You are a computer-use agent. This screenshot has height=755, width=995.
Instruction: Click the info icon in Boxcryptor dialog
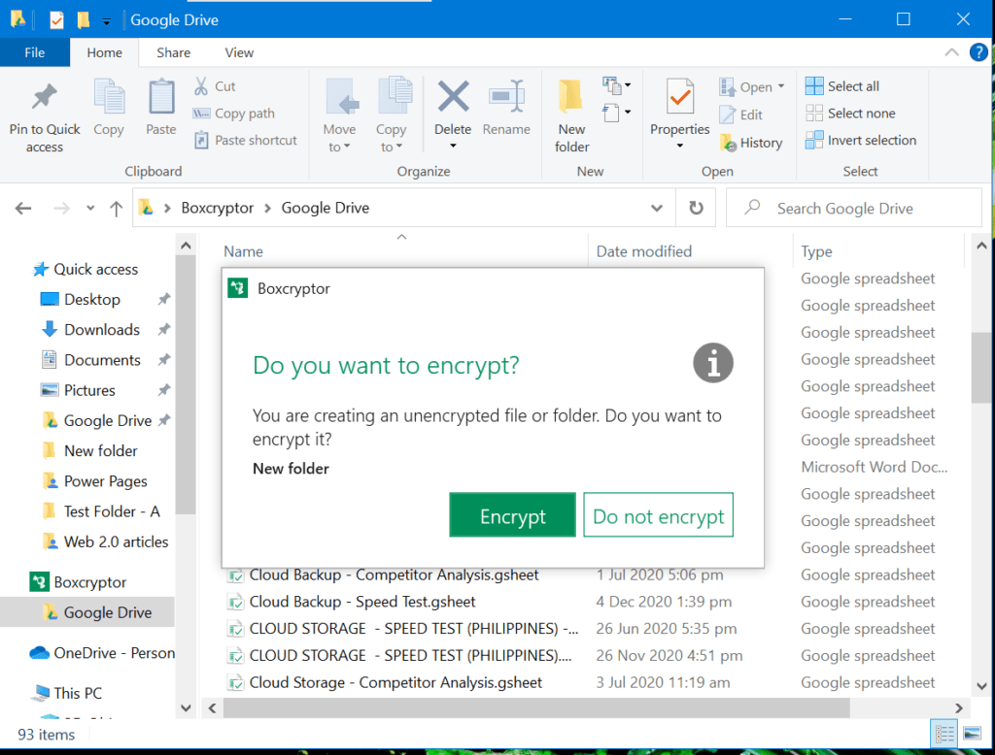(713, 363)
